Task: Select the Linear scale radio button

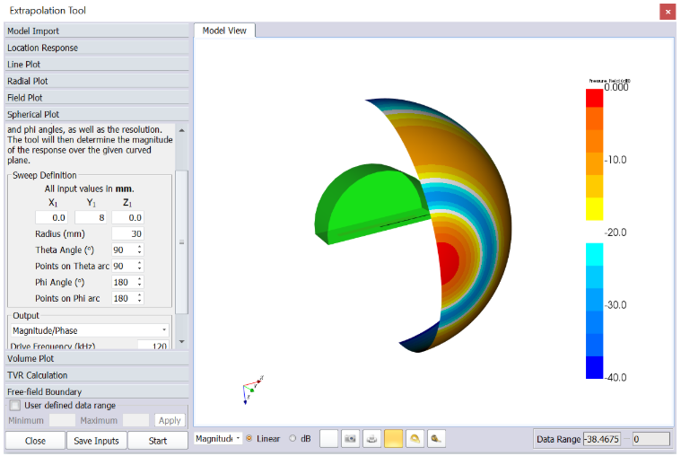Action: click(249, 439)
